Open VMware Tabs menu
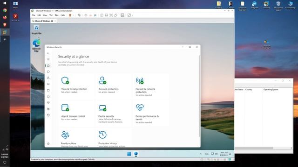298x167 pixels. click(57, 15)
